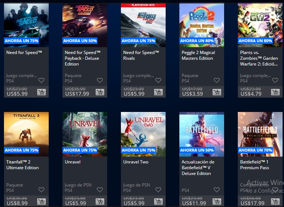Screen dimensions: 284x207
Task: Toggle wishlist heart for Titanfall 2 Ultimate Edition
Action: (41, 190)
